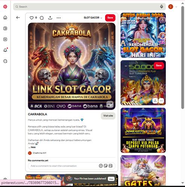Collapse description with less link
Screen dimensions: 185x187
click(x=32, y=147)
